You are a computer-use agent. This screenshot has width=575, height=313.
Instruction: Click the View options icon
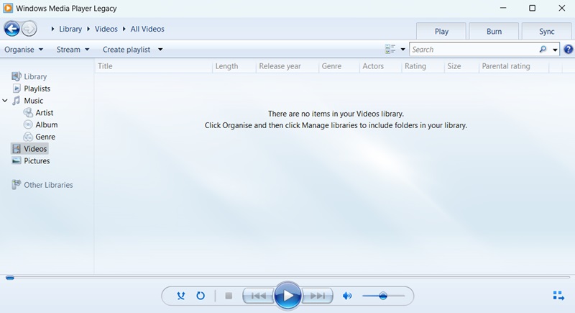[390, 49]
